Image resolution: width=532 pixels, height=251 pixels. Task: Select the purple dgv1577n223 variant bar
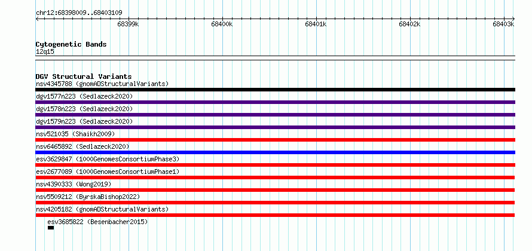(x=276, y=102)
